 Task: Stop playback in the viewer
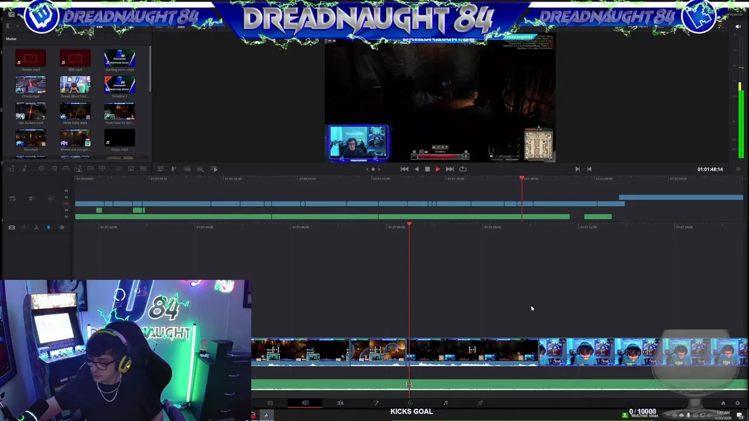point(427,169)
